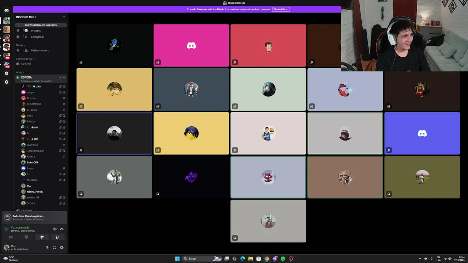Open Discover servers compass icon
468x263 pixels.
(x=7, y=82)
